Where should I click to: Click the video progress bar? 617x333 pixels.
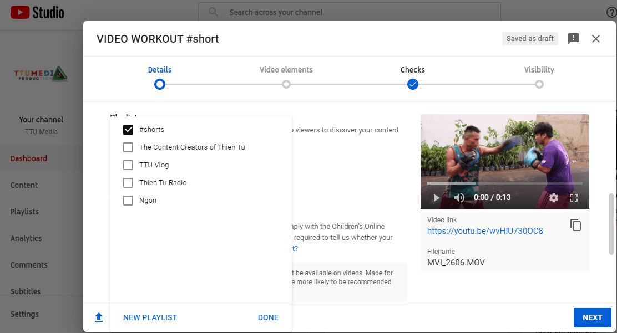[504, 183]
